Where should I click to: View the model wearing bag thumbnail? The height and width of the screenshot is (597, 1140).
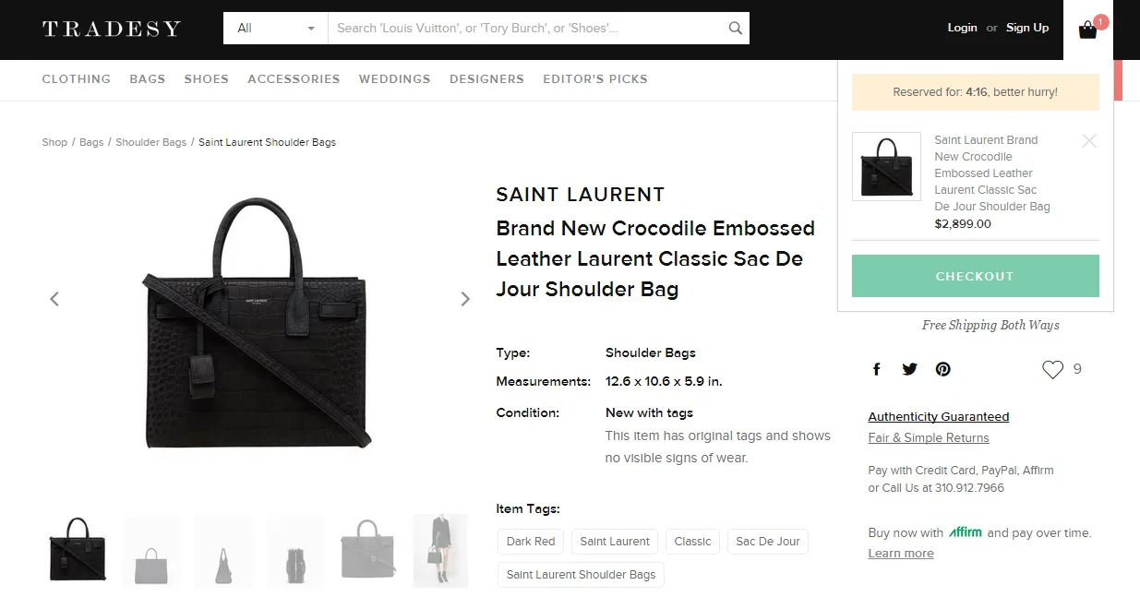click(x=439, y=551)
